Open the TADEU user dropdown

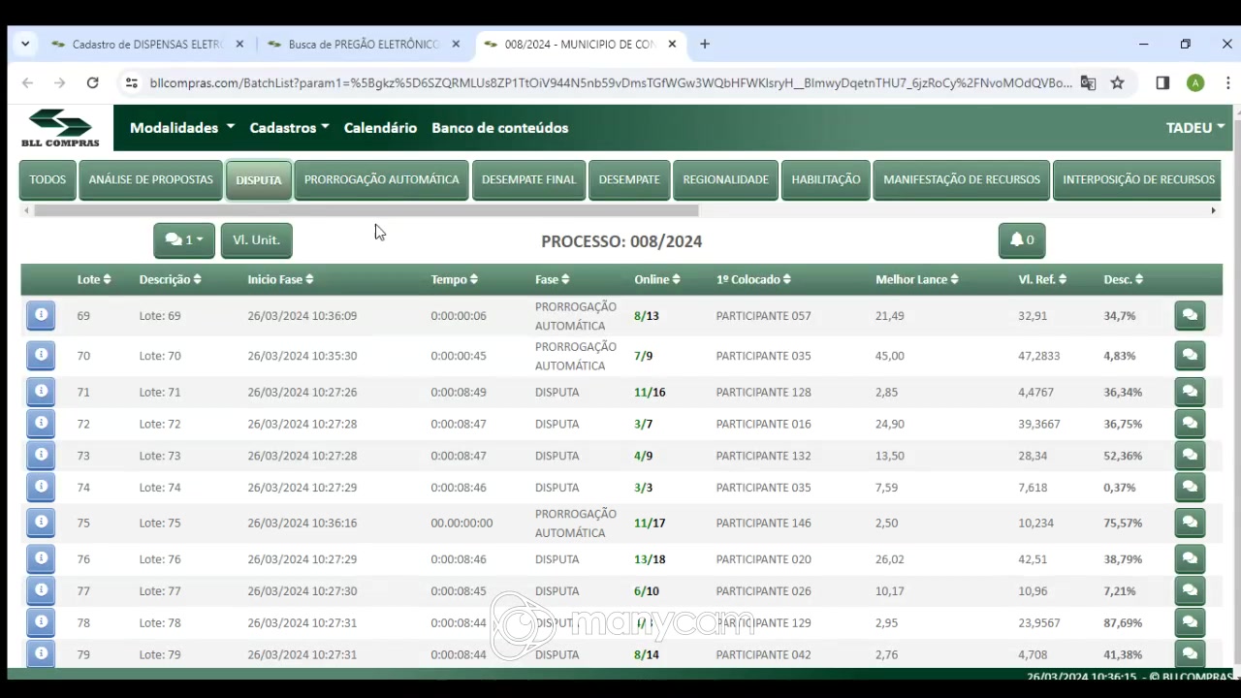[x=1194, y=128]
